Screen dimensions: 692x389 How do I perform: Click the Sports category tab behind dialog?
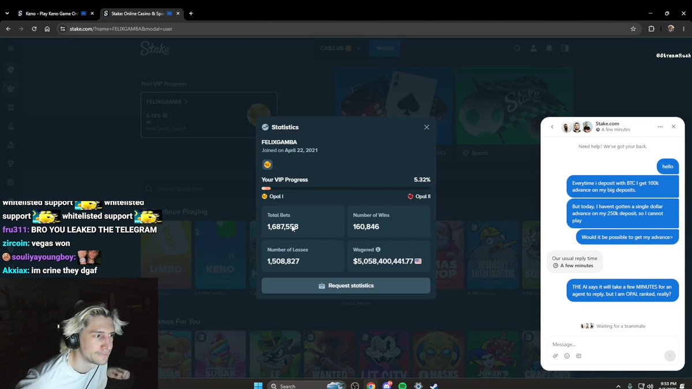[476, 153]
